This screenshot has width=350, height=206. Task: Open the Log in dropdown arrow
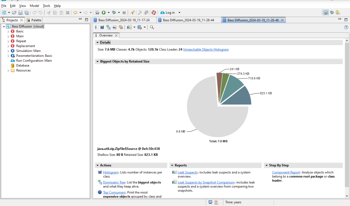click(x=179, y=13)
